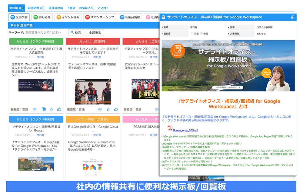Click the green icon on おしらせ button
Viewport: 303px width, 193px height.
pos(36,17)
